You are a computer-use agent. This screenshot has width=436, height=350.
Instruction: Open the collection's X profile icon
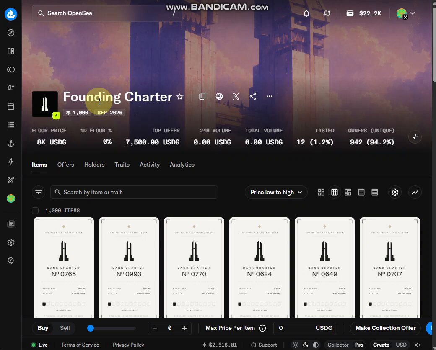(236, 96)
